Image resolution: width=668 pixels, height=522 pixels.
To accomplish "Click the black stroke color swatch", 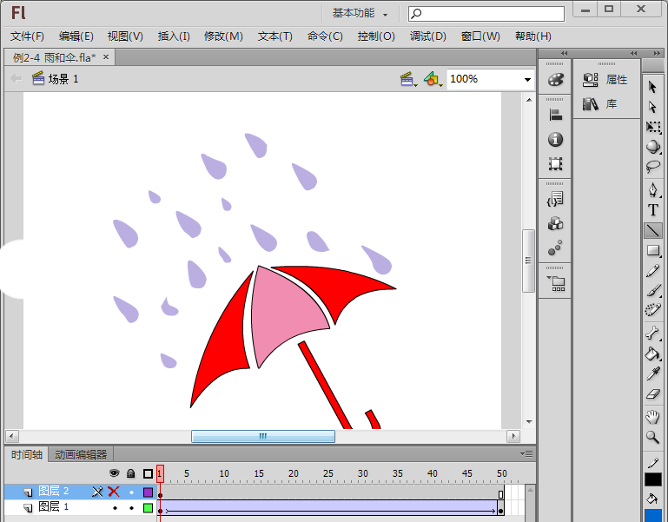I will coord(652,479).
